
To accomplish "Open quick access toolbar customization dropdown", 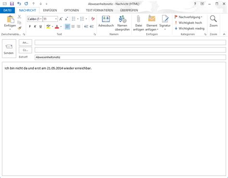I will pos(47,4).
